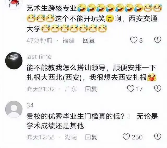Screen dimensions: 167x148
Task: Open the username 34
Action: (30, 105)
